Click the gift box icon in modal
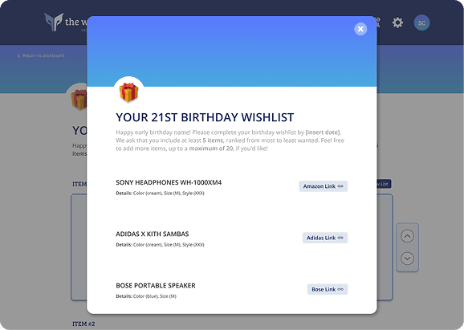Image resolution: width=464 pixels, height=330 pixels. [x=128, y=92]
